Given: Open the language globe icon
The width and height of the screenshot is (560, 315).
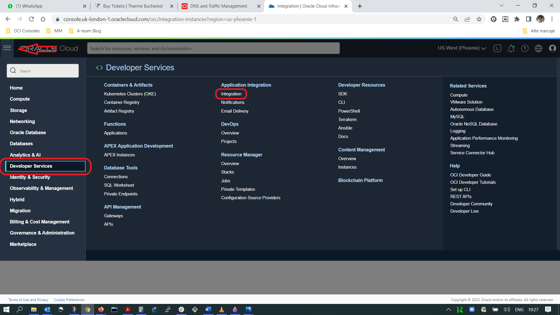Looking at the screenshot, I should pos(538,48).
